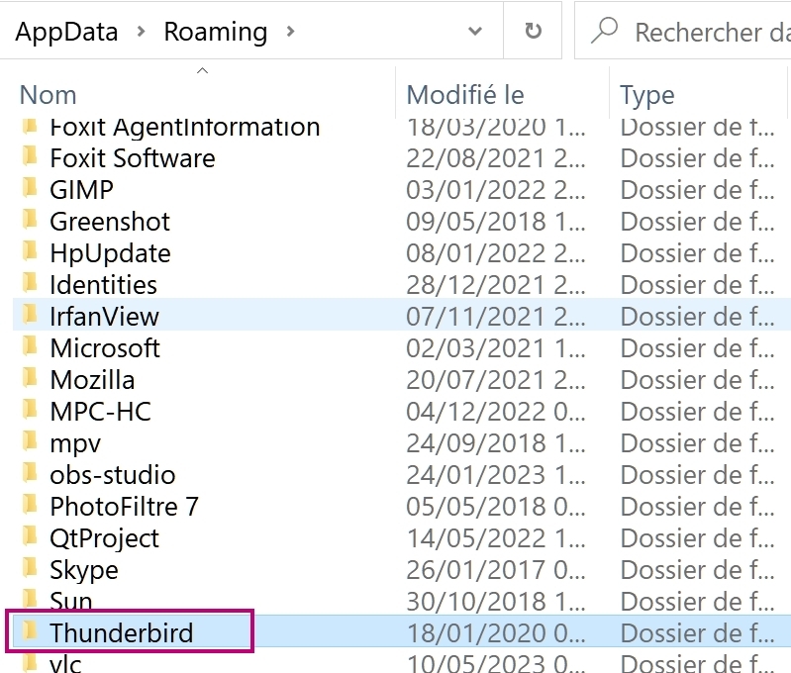Click the IrfanView folder icon
Image resolution: width=791 pixels, height=673 pixels.
tap(31, 316)
